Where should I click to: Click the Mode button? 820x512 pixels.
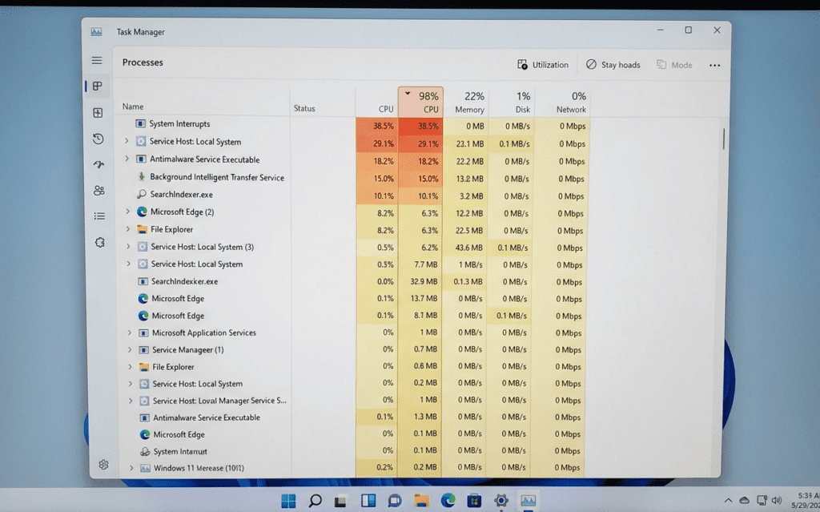(674, 65)
